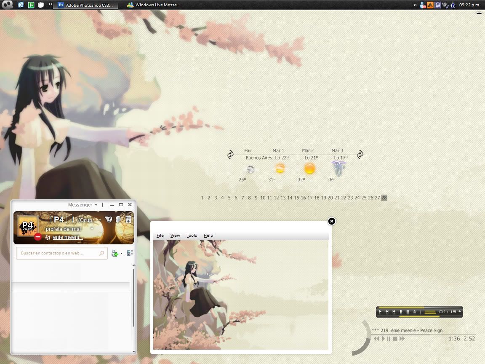Click the enie meeni... now playing link
The height and width of the screenshot is (364, 485).
click(x=68, y=237)
